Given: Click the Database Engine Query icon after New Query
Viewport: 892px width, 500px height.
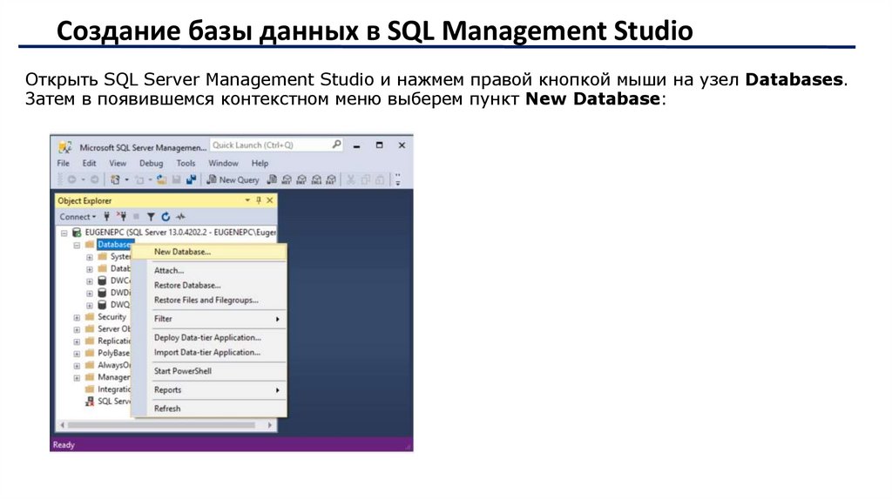Looking at the screenshot, I should pyautogui.click(x=272, y=179).
